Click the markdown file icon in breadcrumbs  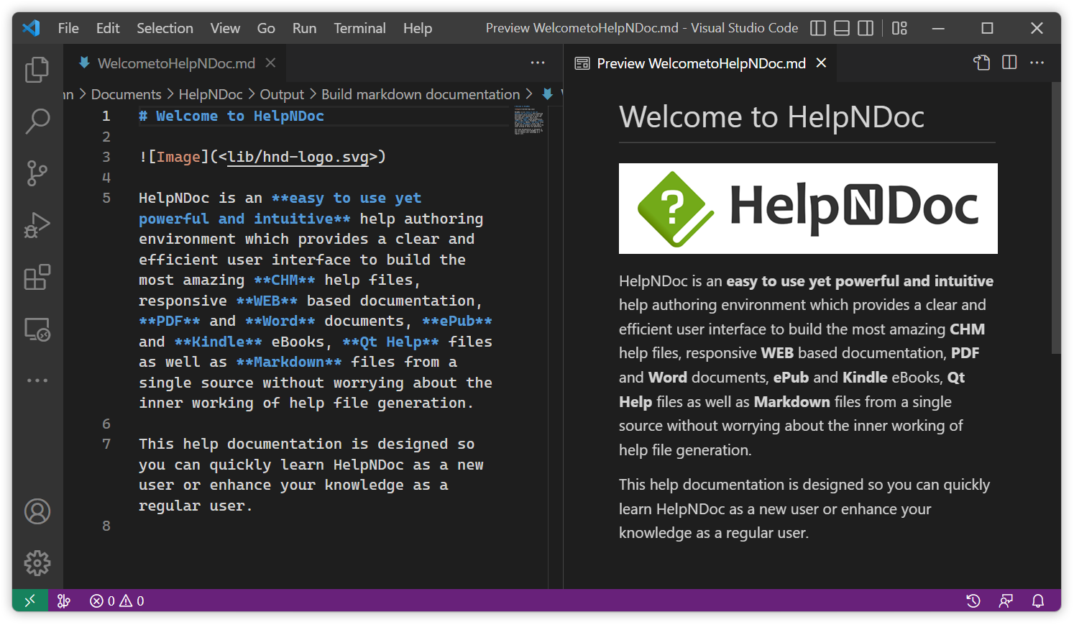(548, 94)
